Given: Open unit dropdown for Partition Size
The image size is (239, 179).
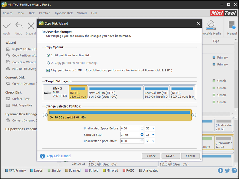Looking at the screenshot, I should (153, 135).
